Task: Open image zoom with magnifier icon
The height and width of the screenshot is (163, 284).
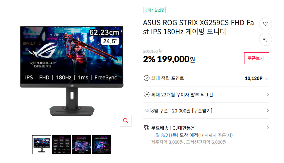Action: pyautogui.click(x=126, y=121)
